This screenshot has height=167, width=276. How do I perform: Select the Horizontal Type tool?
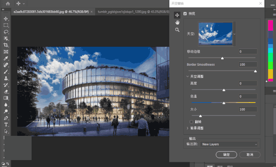[6, 125]
